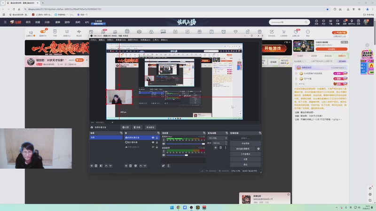Screen dimensions: 376x211
Task: Click the Chrome address bar
Action: coord(176,9)
